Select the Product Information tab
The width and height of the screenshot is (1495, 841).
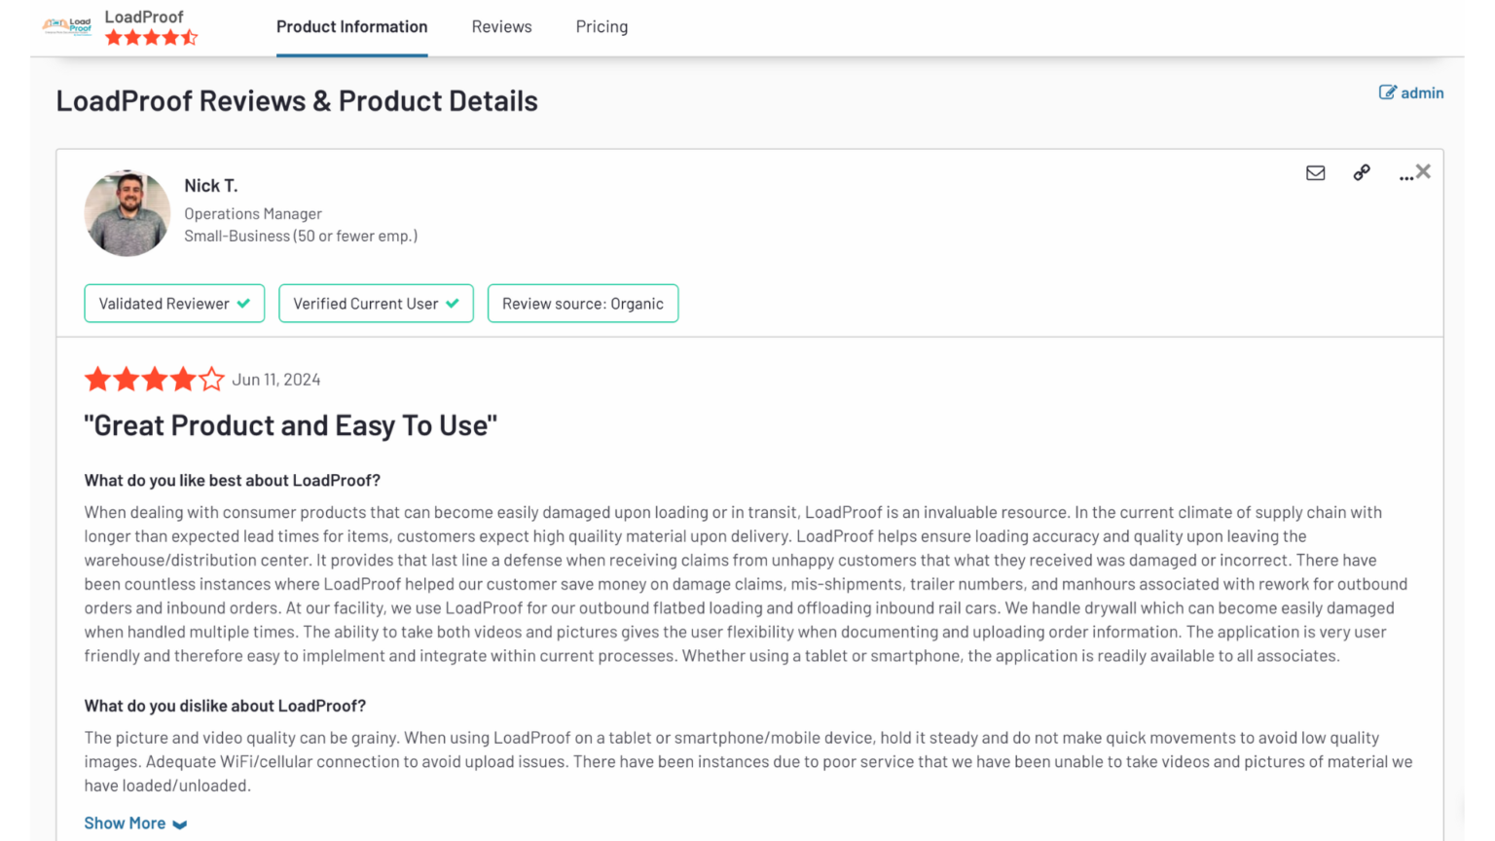coord(351,26)
